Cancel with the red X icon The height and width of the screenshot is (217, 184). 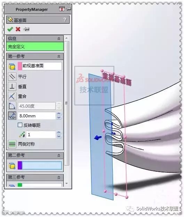pos(18,29)
